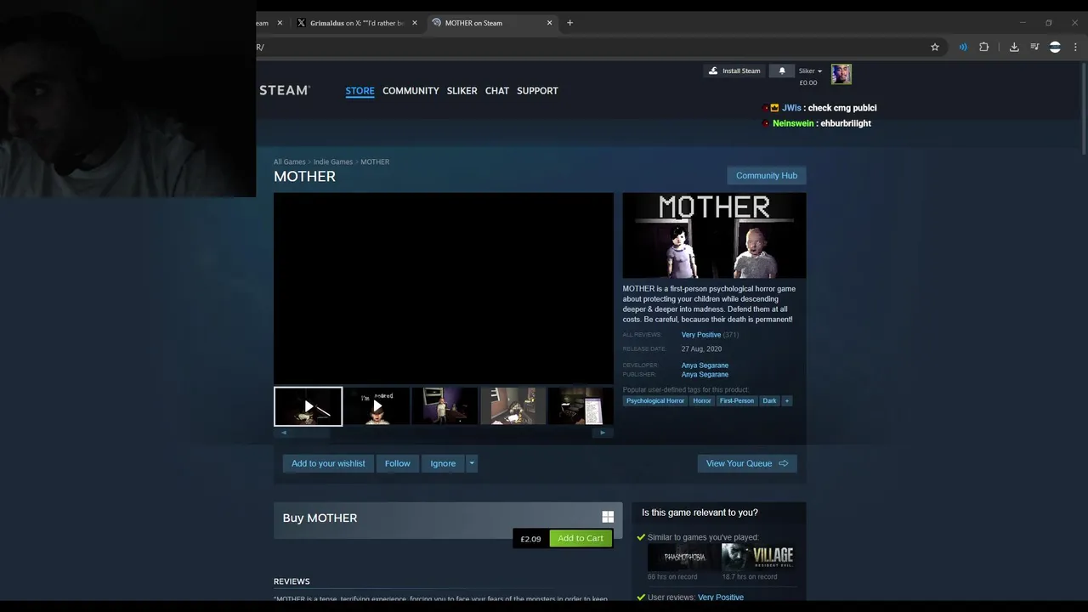Click the MOTHER breadcrumb link
This screenshot has width=1088, height=612.
(375, 161)
